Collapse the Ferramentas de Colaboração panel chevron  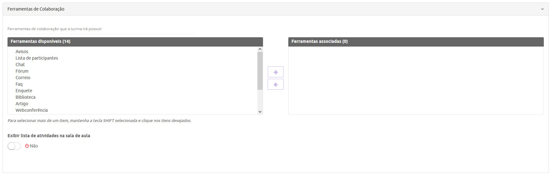pos(542,9)
